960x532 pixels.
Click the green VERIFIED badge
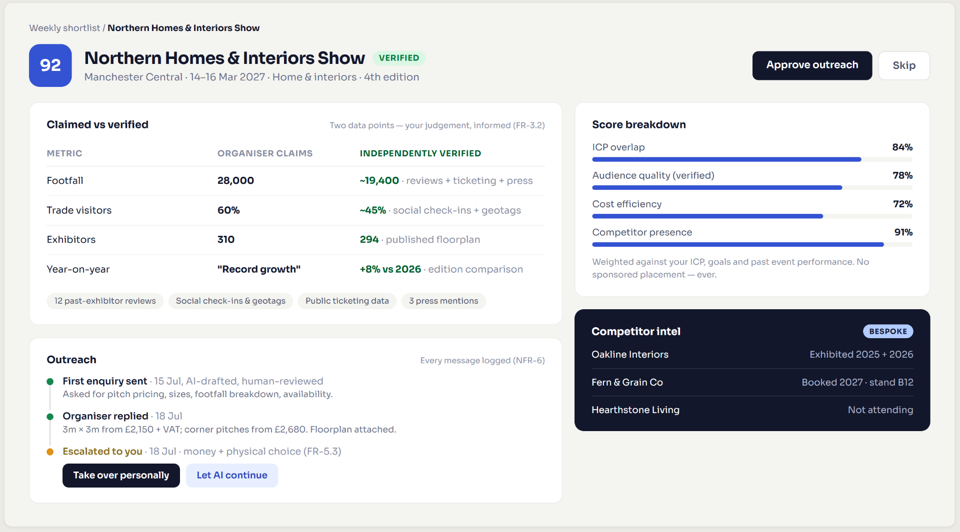click(x=399, y=58)
